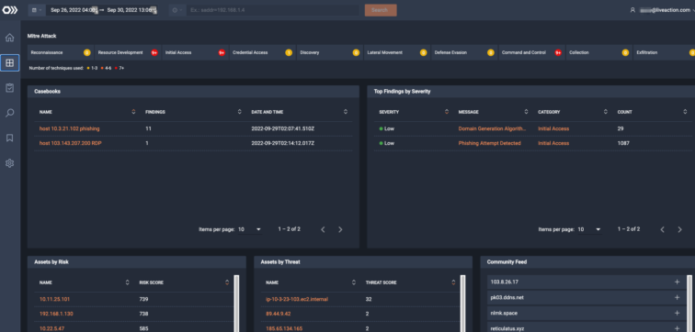This screenshot has height=332, width=695.
Task: Open Domain Generation Algorithm finding
Action: (492, 128)
